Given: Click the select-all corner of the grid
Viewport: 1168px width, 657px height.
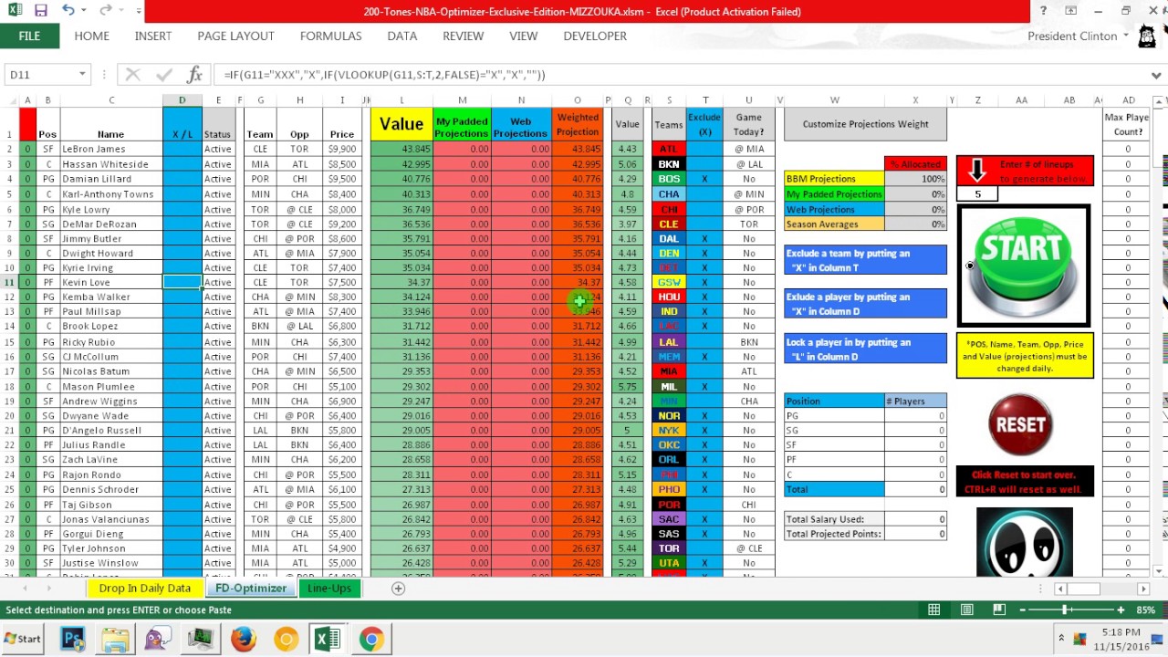Looking at the screenshot, I should [x=8, y=100].
